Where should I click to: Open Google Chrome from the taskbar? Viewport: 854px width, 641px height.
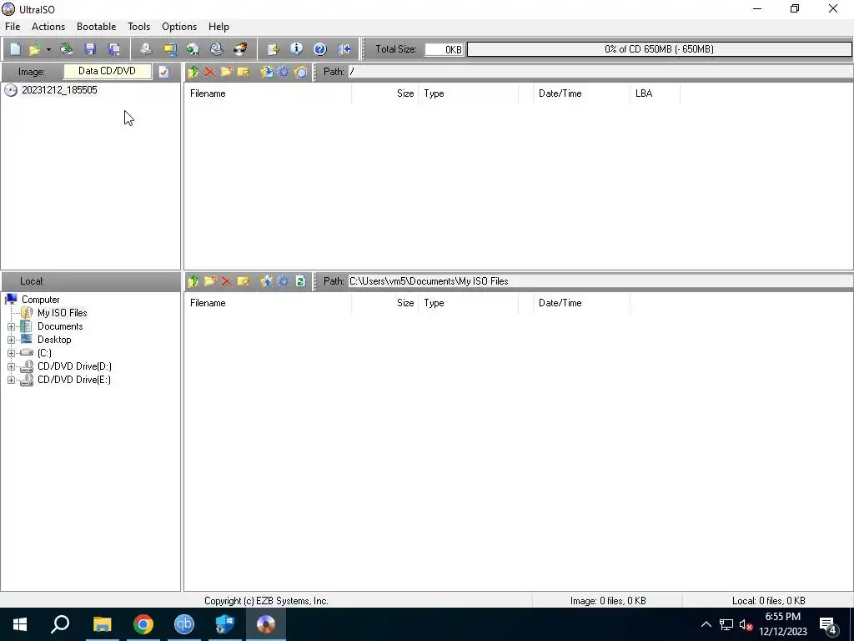tap(143, 624)
